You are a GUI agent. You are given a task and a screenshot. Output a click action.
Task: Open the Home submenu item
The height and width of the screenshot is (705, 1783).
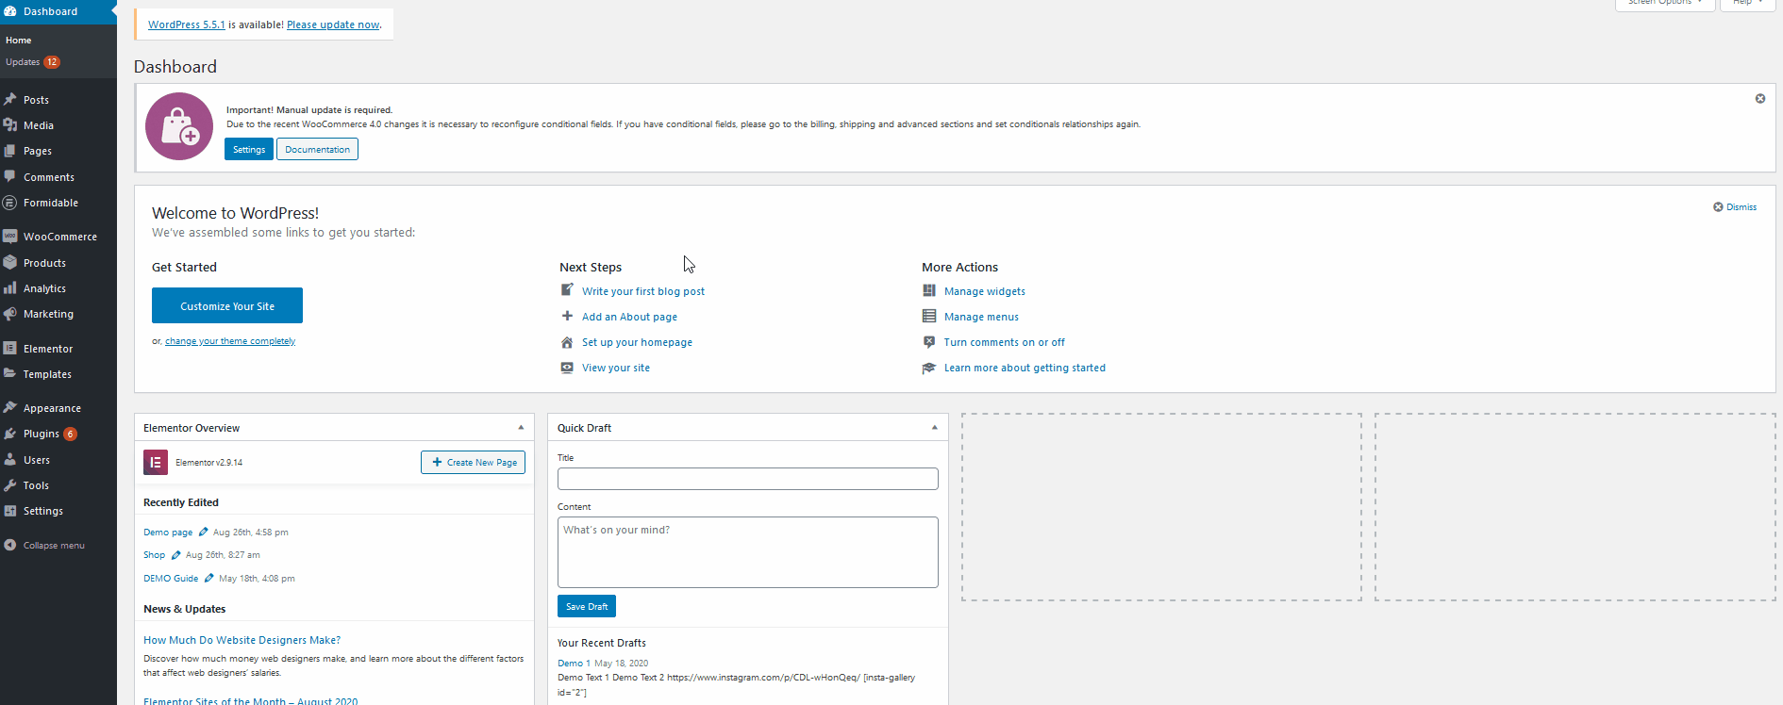[x=19, y=40]
